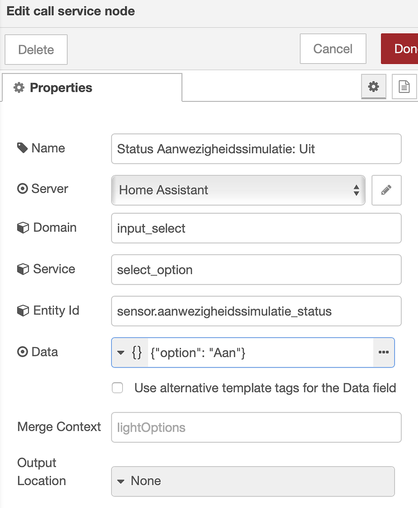Open the Home Assistant server dropdown

tap(238, 190)
